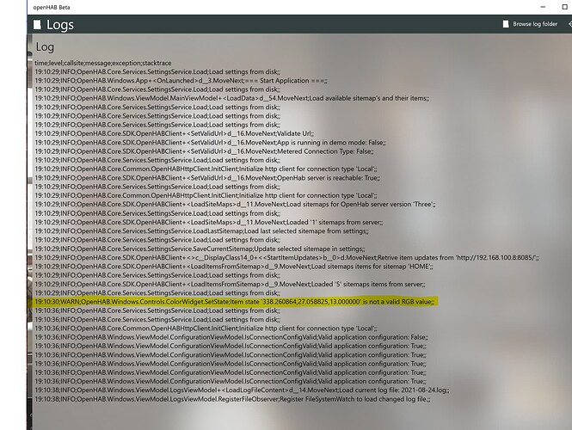Viewport: 572px width, 430px height.
Task: Select 'App is running in demo mode: False' line
Action: [x=210, y=143]
